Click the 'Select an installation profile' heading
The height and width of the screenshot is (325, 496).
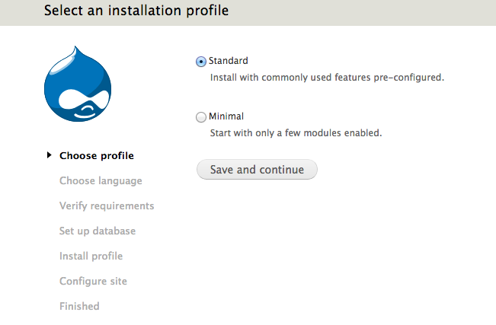(136, 11)
